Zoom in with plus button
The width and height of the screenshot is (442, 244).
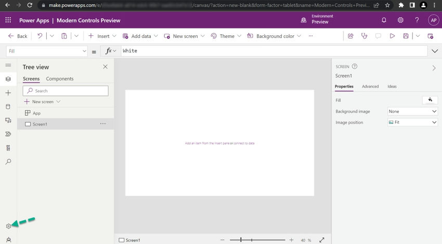(291, 240)
